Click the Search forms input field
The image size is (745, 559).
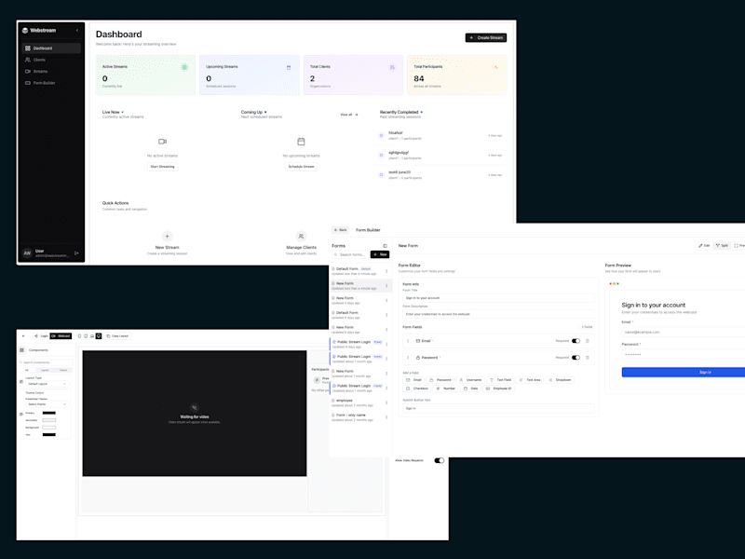tap(350, 254)
